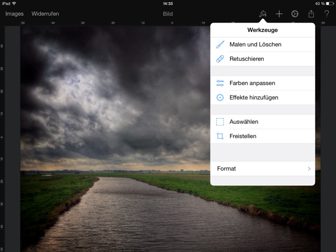Image resolution: width=336 pixels, height=252 pixels.
Task: Open the Werkzeuge paintbrush tools icon
Action: (262, 14)
